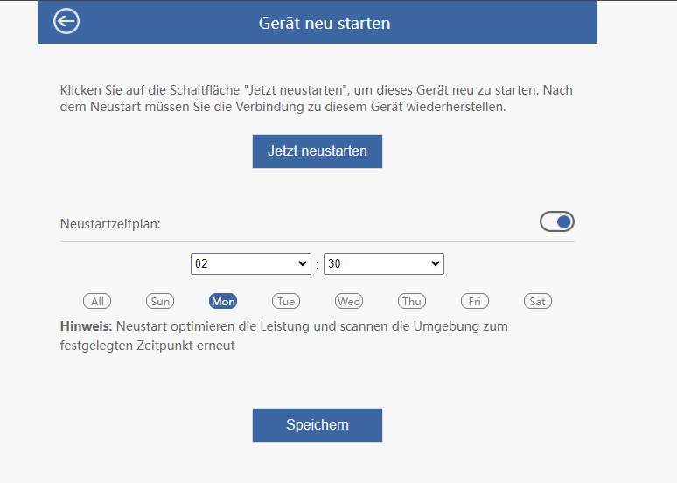Image resolution: width=677 pixels, height=483 pixels.
Task: Click the Hinweis note text
Action: pyautogui.click(x=284, y=336)
